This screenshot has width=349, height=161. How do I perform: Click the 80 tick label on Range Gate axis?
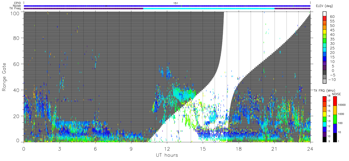coord(16,38)
